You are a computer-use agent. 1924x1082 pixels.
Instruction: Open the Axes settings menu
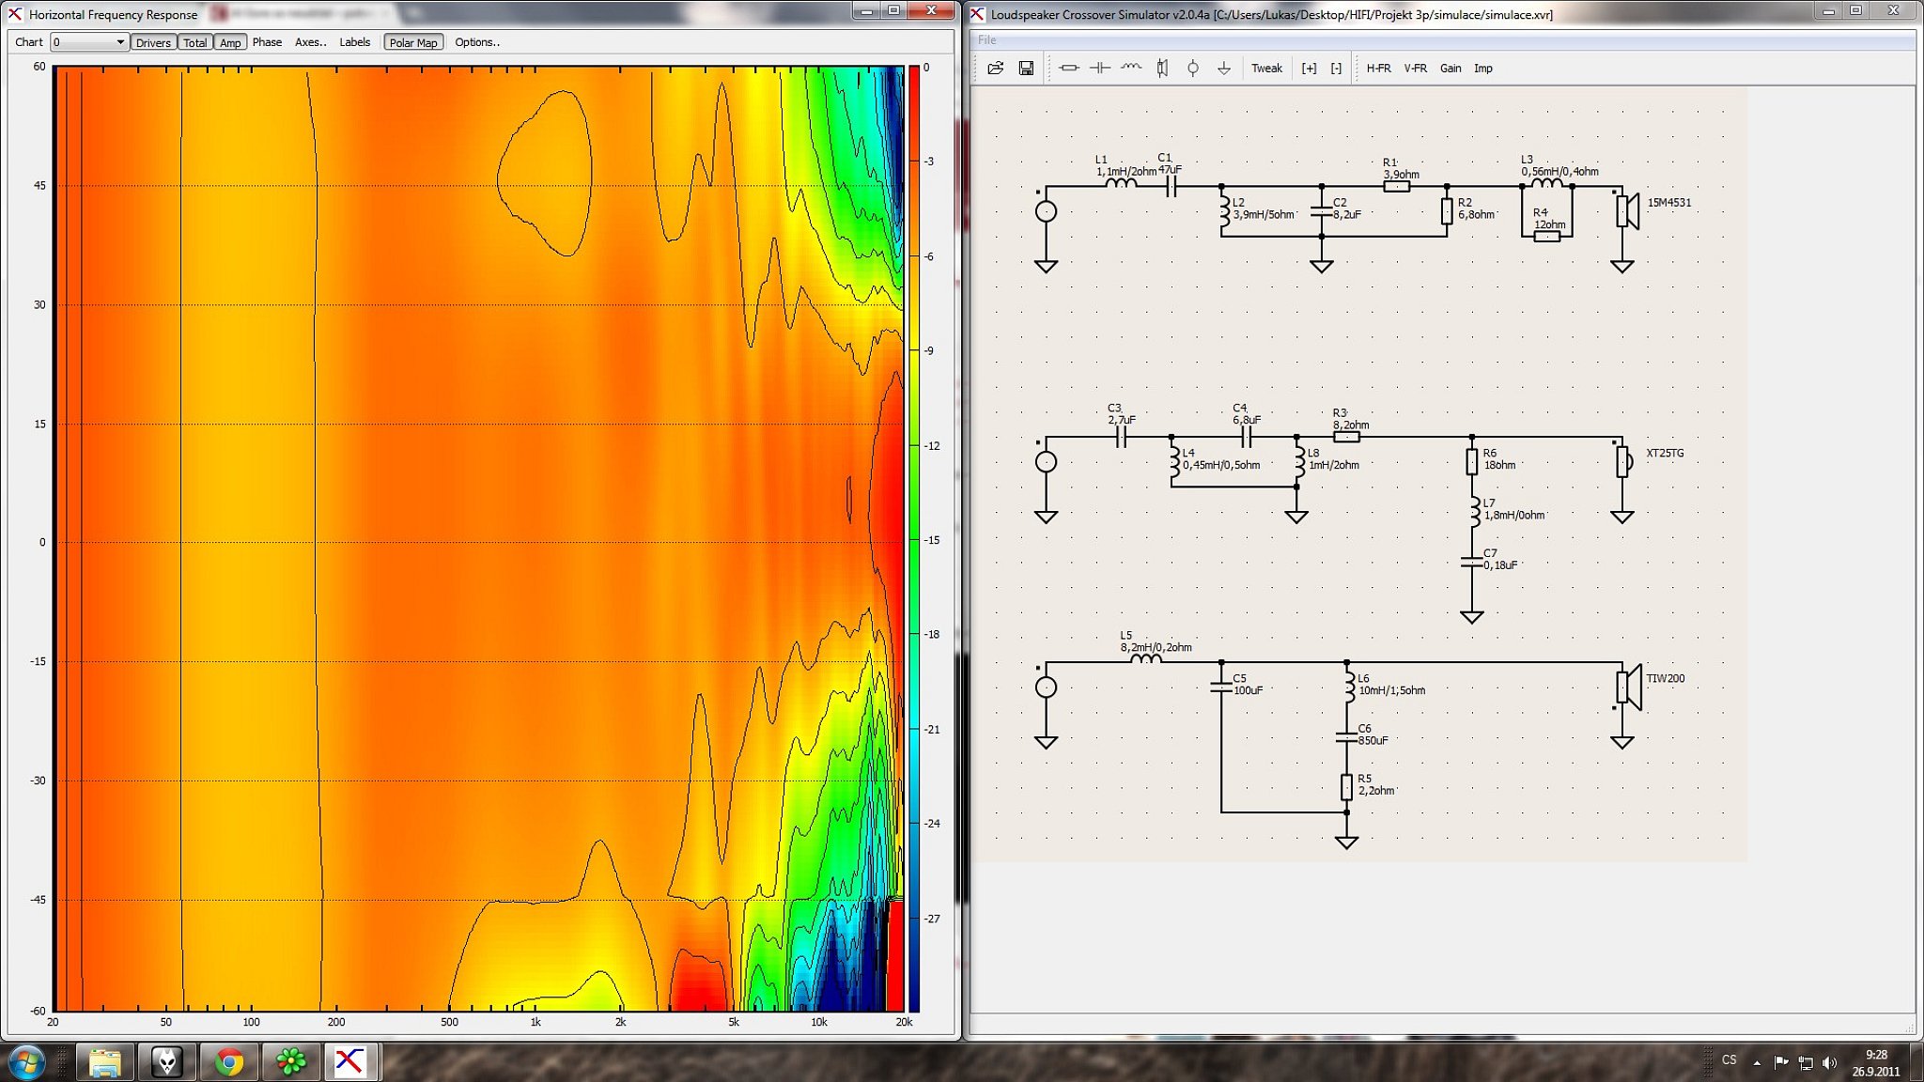coord(310,42)
